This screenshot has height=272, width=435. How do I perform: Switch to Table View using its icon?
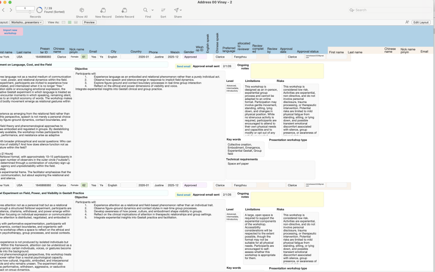(76, 21)
